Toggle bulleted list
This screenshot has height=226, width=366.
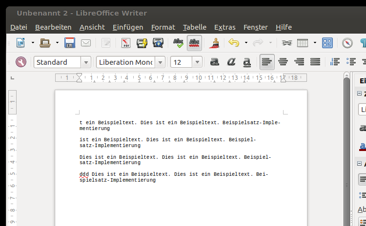[351, 62]
